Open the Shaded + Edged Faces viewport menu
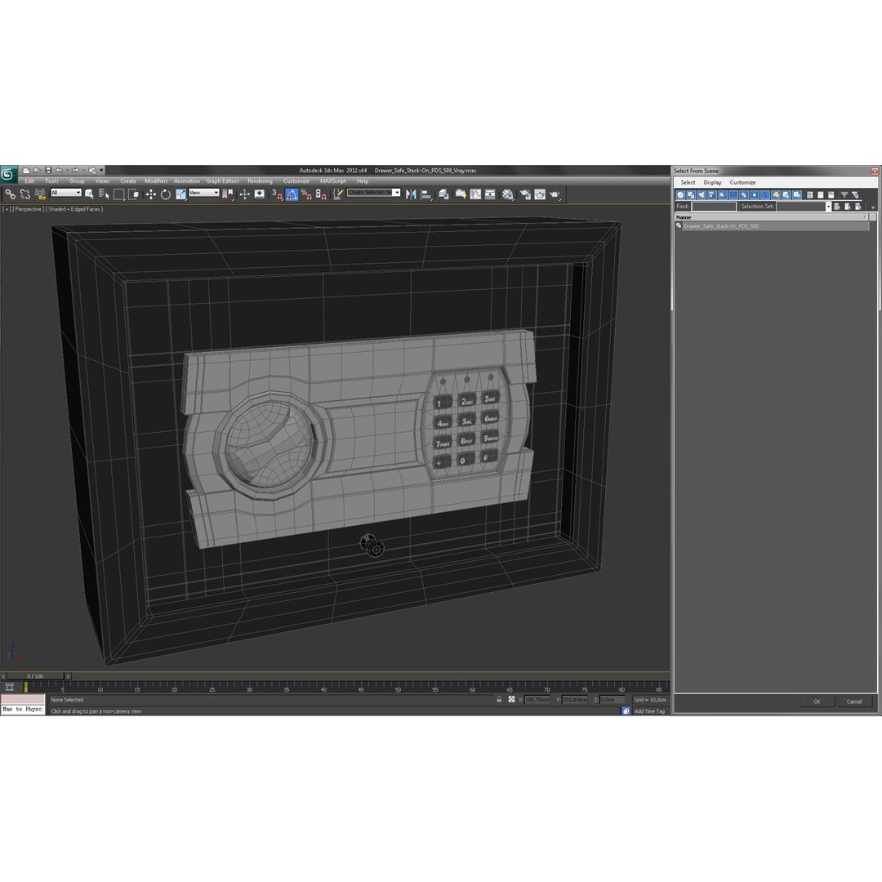This screenshot has width=882, height=882. [74, 209]
